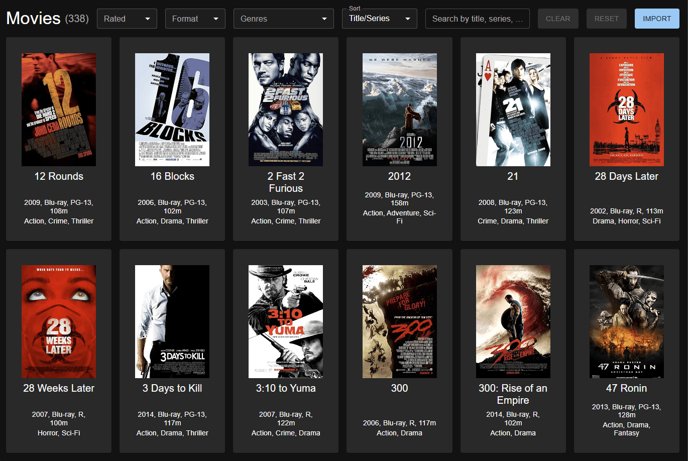Image resolution: width=688 pixels, height=461 pixels.
Task: Click "2002, Blu-ray, R, 113m" details
Action: click(626, 211)
